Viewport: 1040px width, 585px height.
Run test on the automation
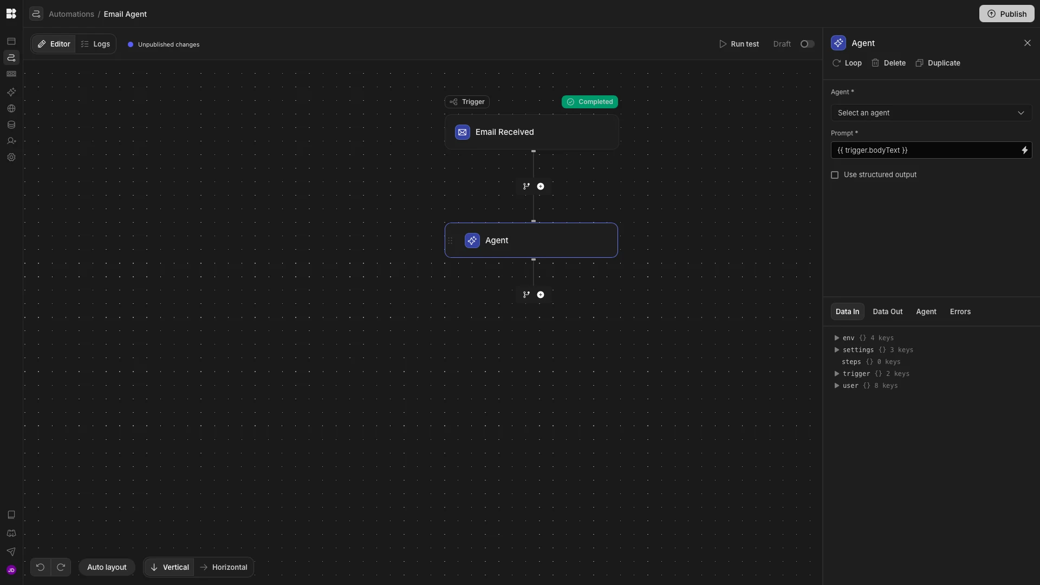click(x=739, y=44)
